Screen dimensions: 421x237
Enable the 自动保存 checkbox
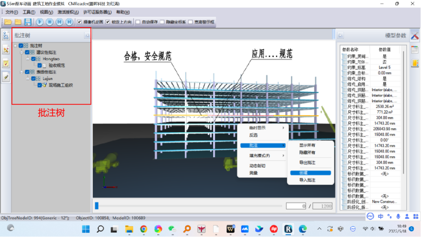[x=138, y=22]
